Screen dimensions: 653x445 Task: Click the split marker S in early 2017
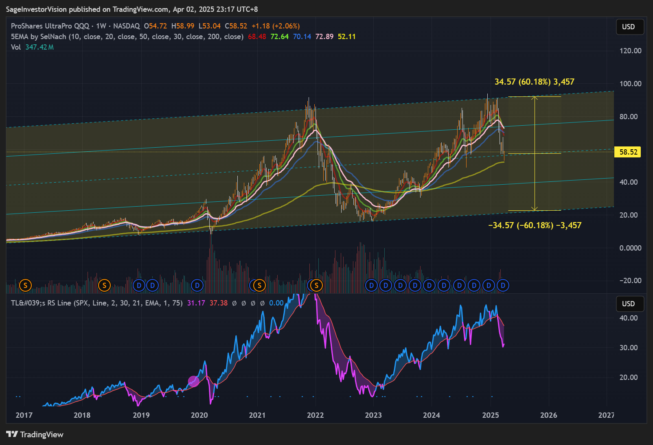click(25, 286)
